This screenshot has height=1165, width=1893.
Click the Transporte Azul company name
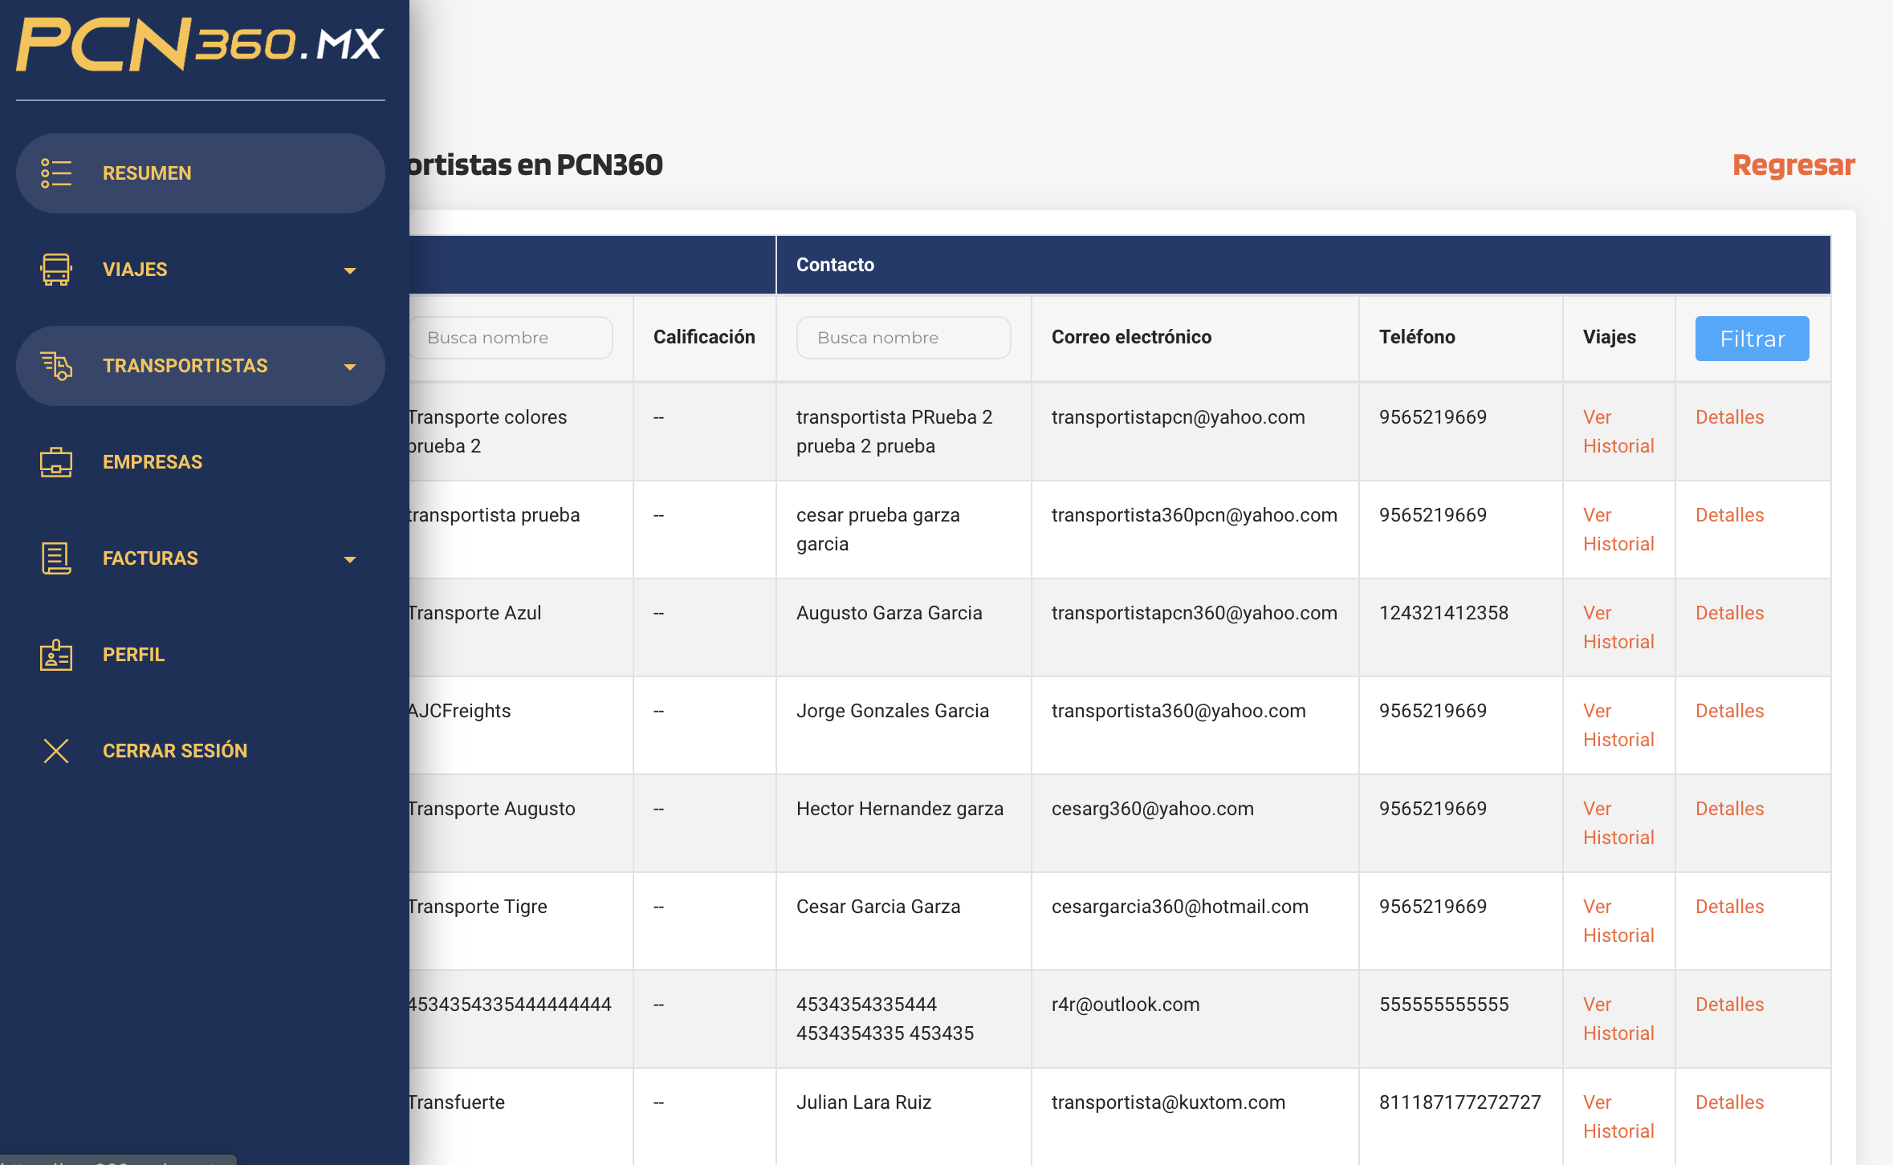click(x=475, y=613)
